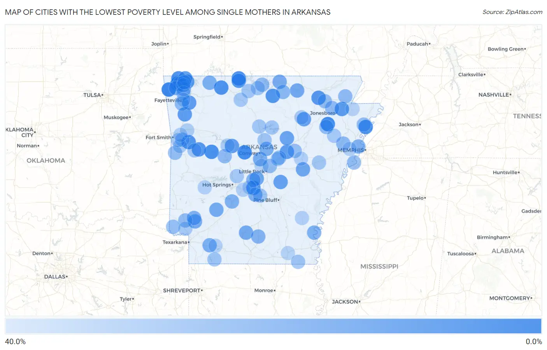Click the Pine Bluff city label
This screenshot has height=350, width=547.
point(265,200)
